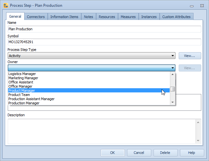Switch to the Connectors tab
209x161 pixels.
36,17
